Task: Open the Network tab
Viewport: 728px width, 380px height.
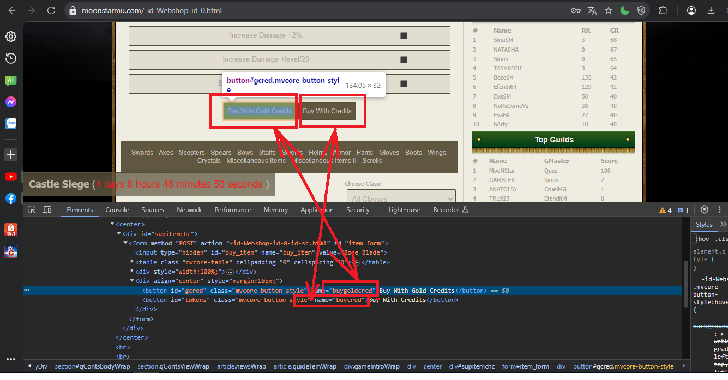Action: [x=189, y=210]
